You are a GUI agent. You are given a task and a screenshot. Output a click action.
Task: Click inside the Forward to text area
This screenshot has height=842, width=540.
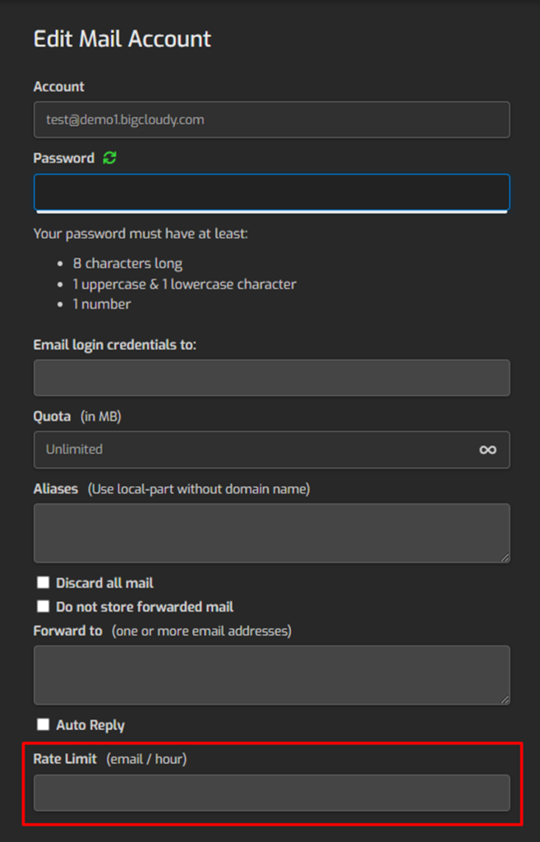[271, 673]
